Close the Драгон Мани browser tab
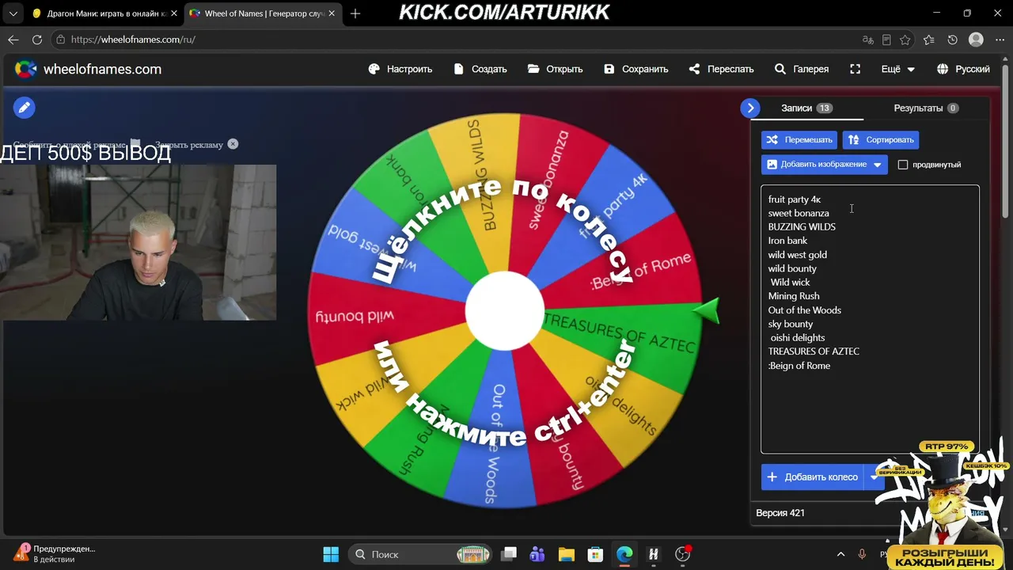 pyautogui.click(x=174, y=13)
